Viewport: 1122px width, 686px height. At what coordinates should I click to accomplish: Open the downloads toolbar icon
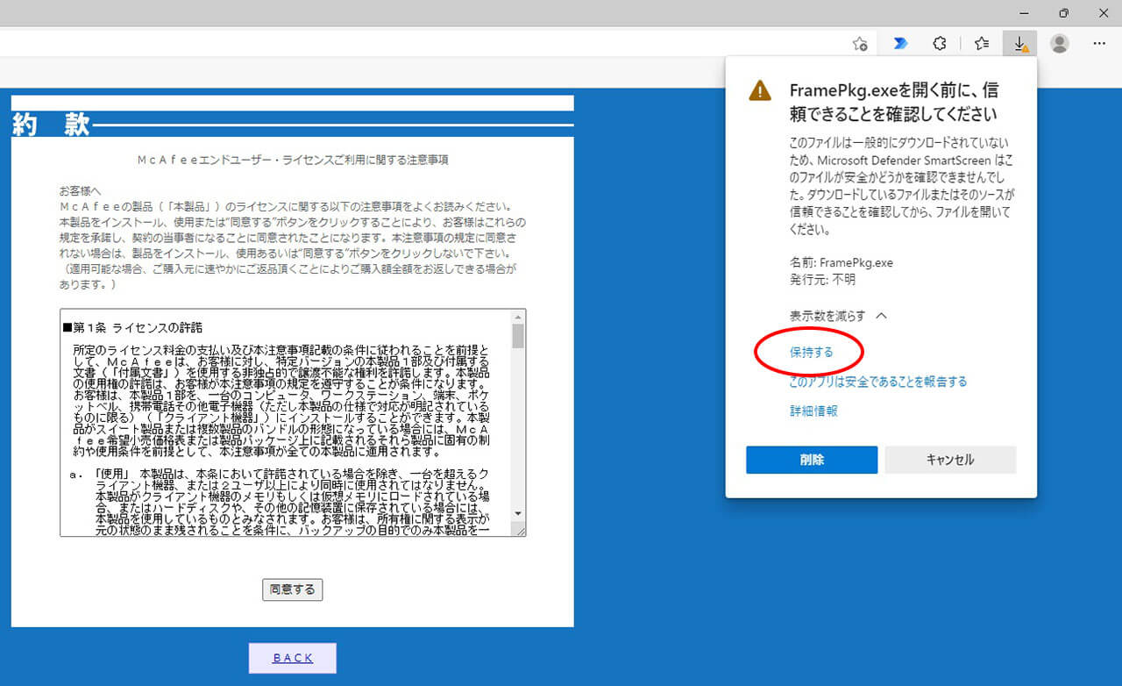[1020, 43]
